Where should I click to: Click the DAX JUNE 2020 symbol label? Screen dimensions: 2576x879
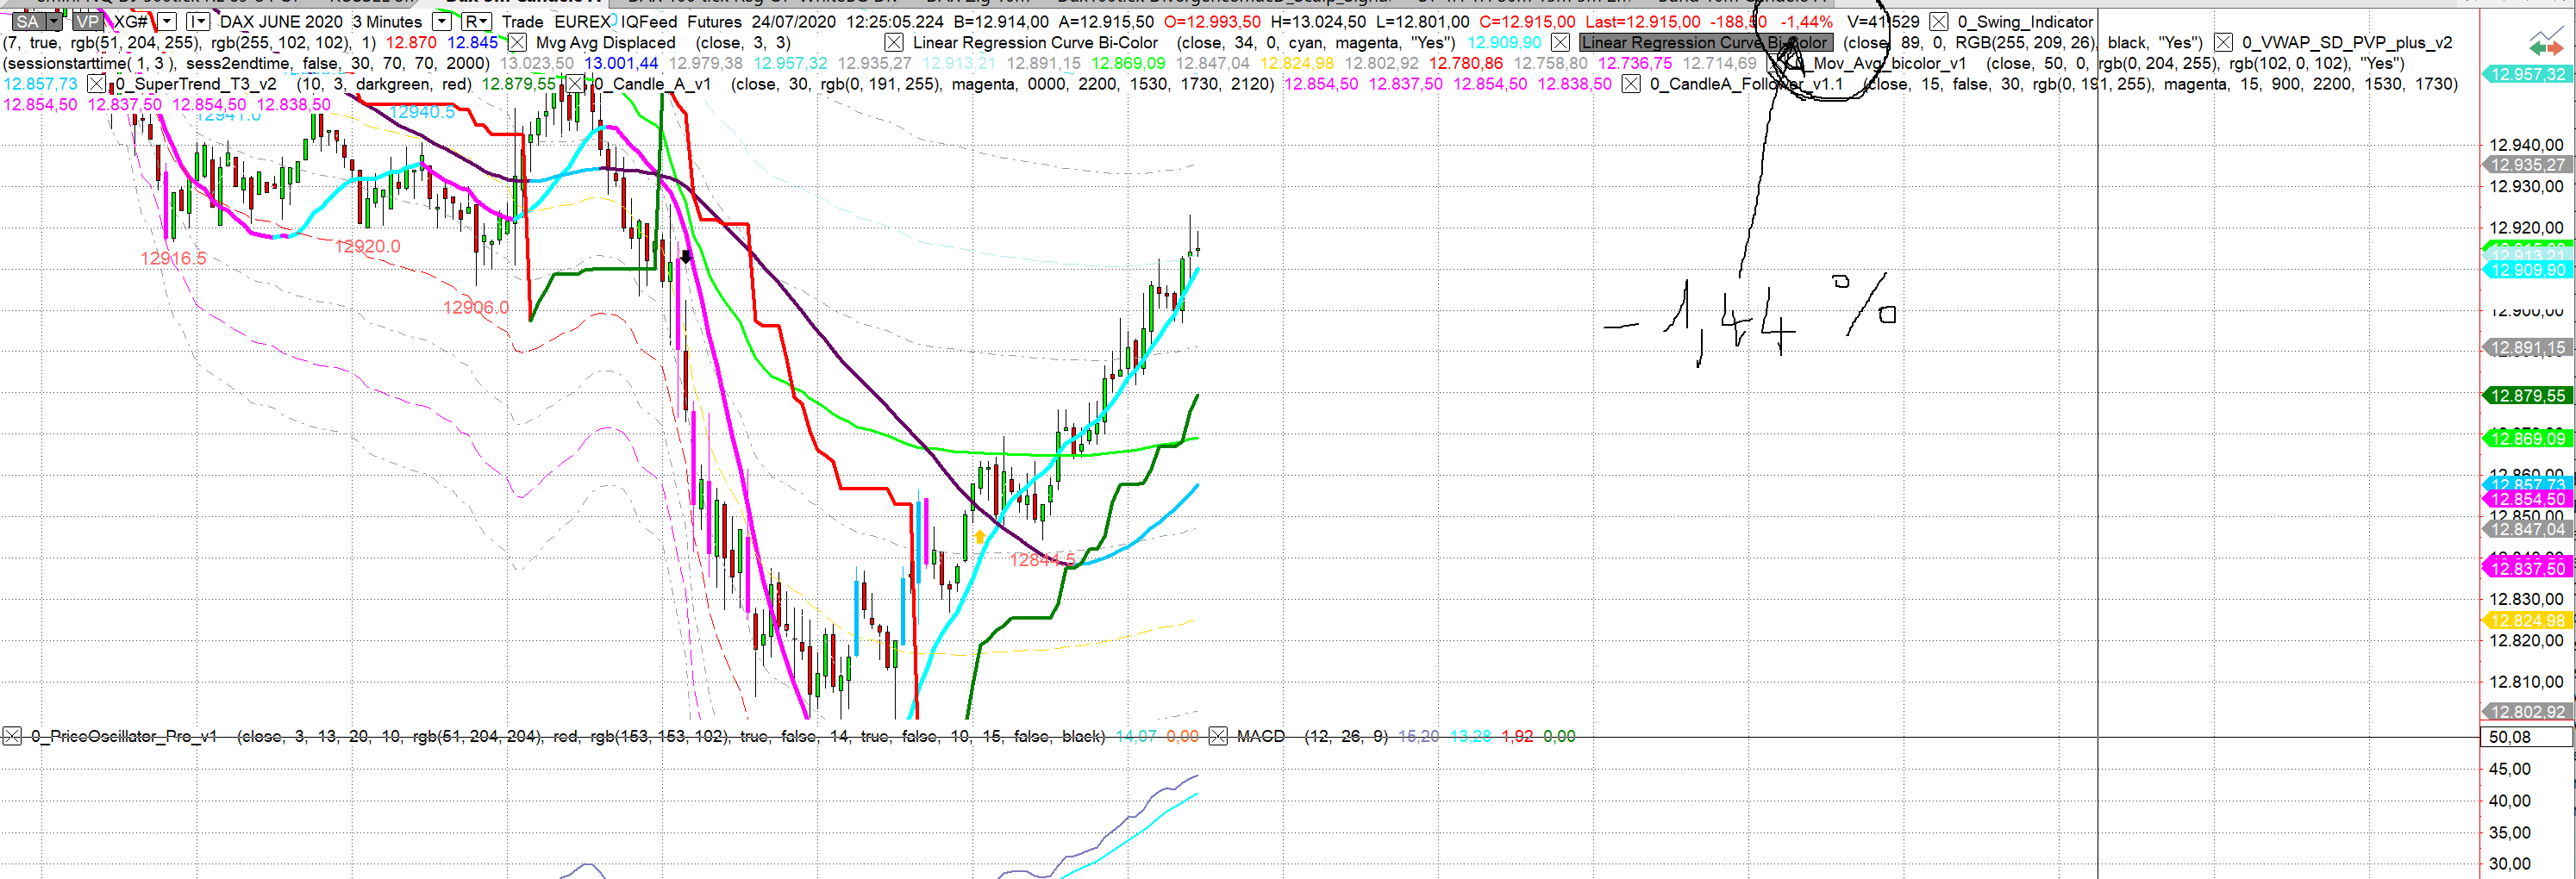[281, 21]
